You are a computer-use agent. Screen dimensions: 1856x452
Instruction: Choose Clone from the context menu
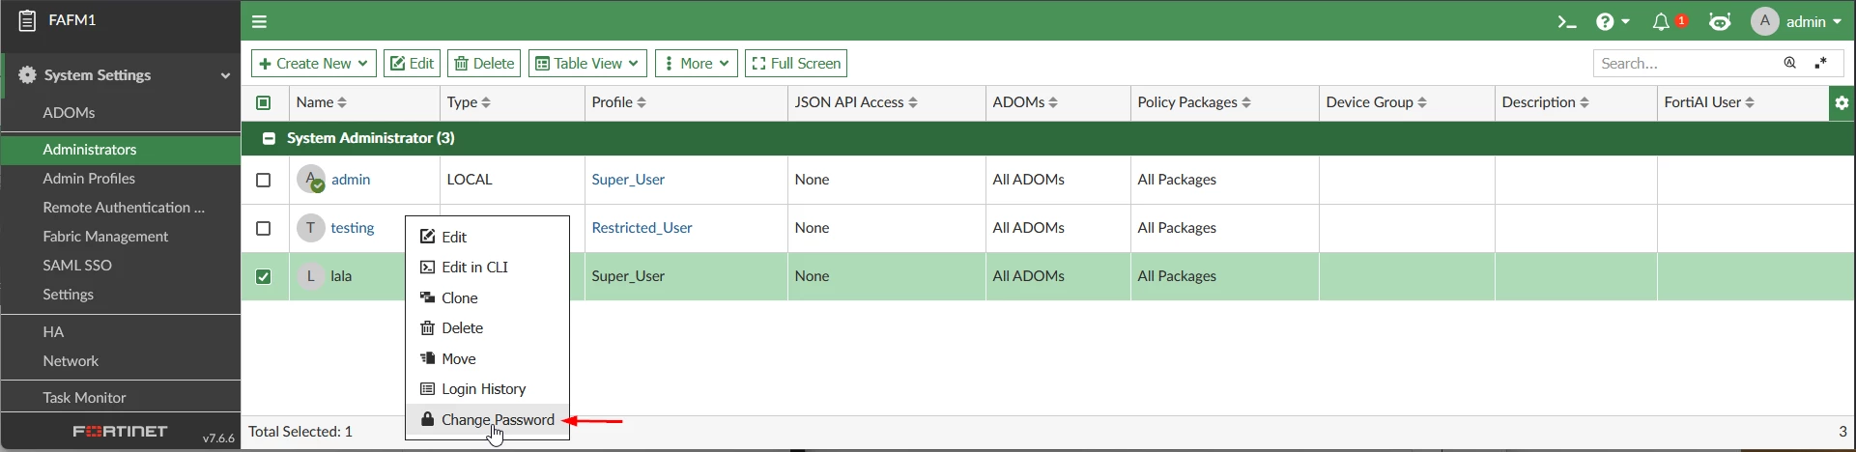click(488, 297)
